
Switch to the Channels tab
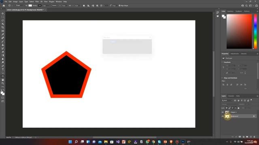click(231, 96)
